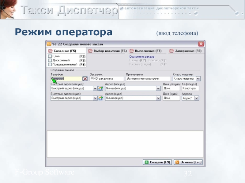Click the window title bar icon
Screen dimensions: 245x183
pos(49,44)
